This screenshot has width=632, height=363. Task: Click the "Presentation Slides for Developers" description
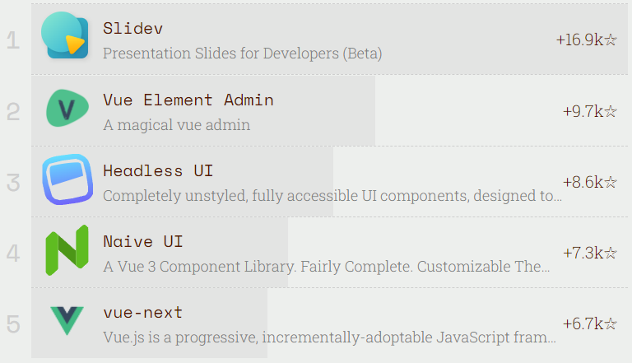242,54
